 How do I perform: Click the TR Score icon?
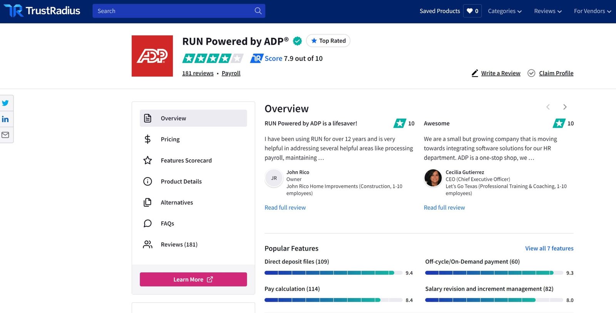pos(257,58)
